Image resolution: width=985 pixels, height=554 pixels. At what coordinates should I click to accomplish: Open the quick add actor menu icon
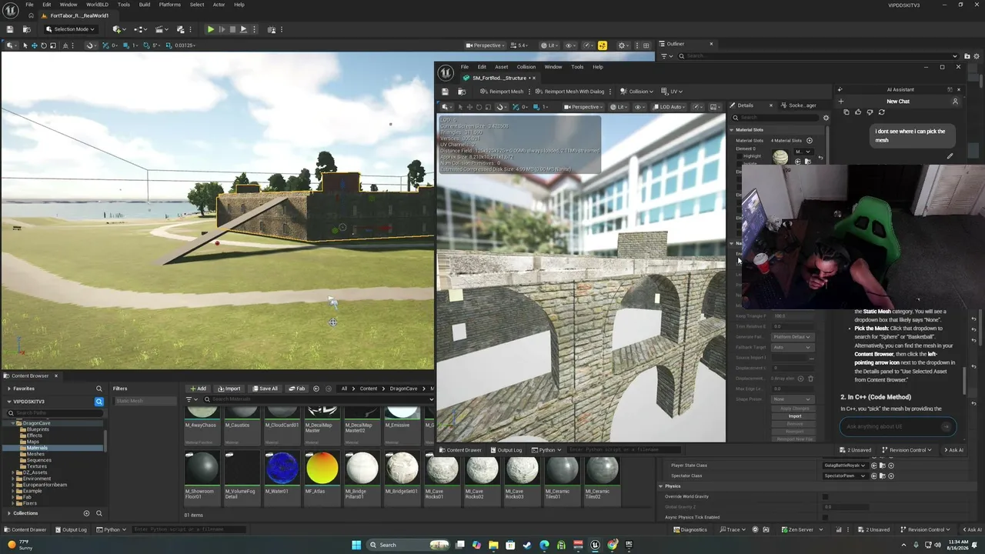tap(119, 29)
